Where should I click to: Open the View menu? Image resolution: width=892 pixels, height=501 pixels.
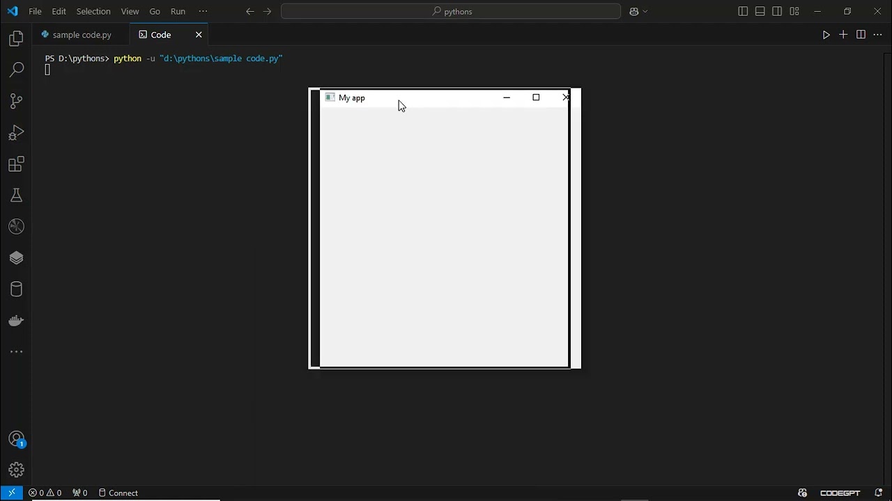pos(130,11)
